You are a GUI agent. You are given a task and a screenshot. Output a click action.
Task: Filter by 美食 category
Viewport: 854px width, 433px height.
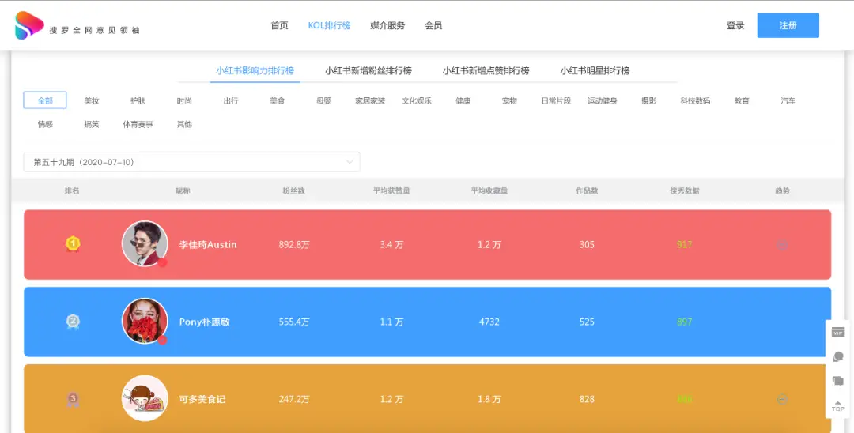(x=278, y=100)
